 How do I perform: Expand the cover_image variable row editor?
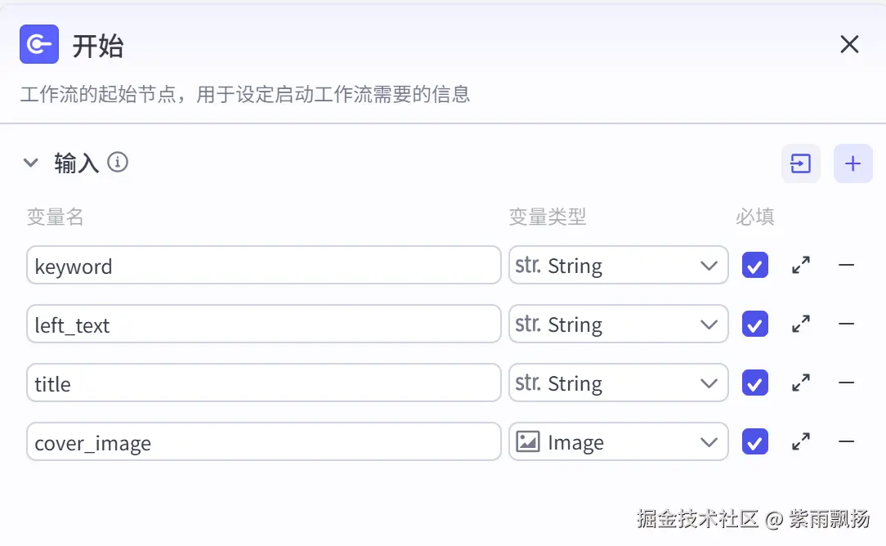[801, 442]
